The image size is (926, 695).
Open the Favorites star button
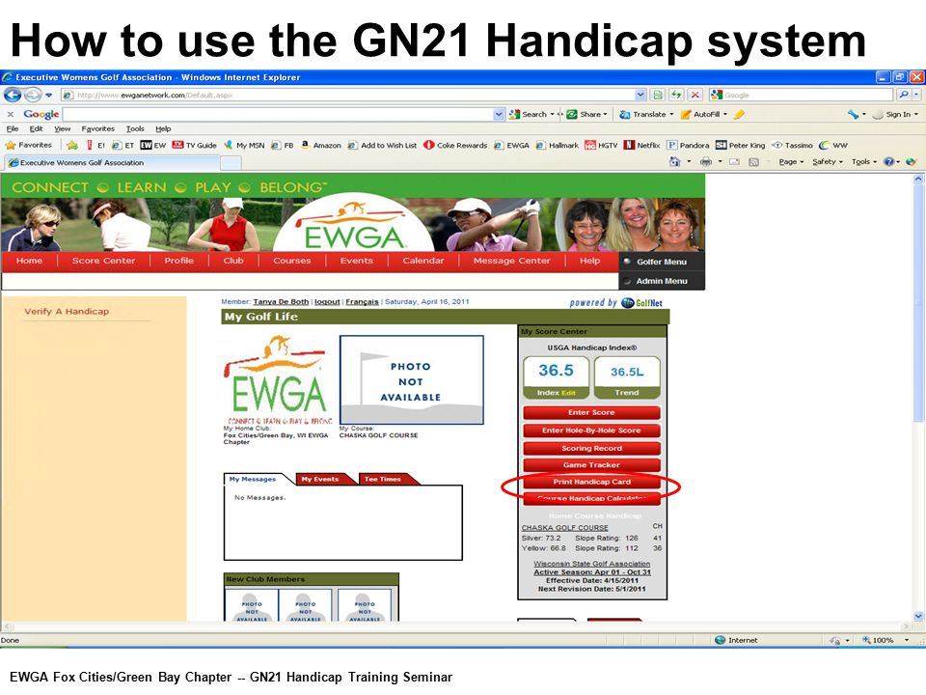(x=28, y=145)
